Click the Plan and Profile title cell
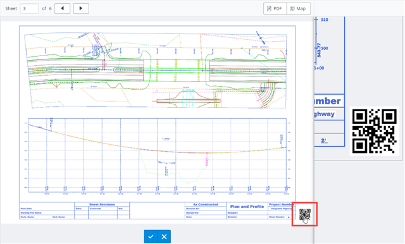Image resolution: width=405 pixels, height=244 pixels. coord(247,207)
